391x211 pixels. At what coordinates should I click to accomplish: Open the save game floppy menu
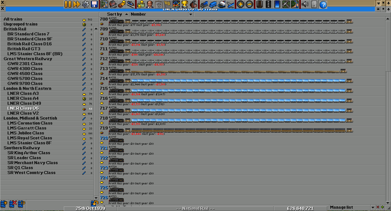point(94,4)
